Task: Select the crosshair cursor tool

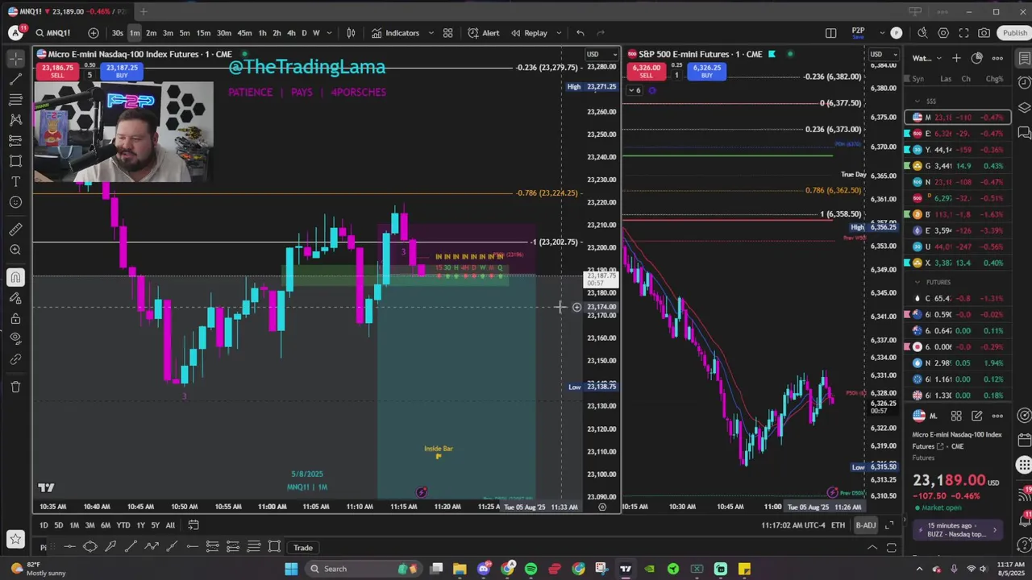Action: (x=15, y=59)
